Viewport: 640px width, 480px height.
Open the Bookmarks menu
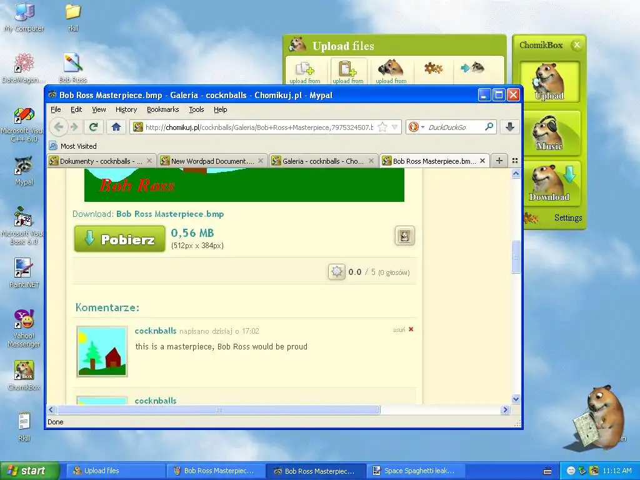tap(163, 109)
